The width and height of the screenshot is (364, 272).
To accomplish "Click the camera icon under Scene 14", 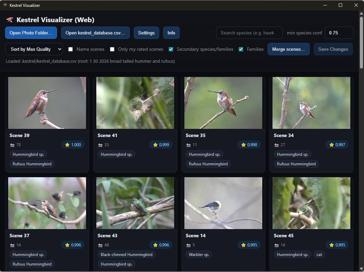I will coord(188,245).
